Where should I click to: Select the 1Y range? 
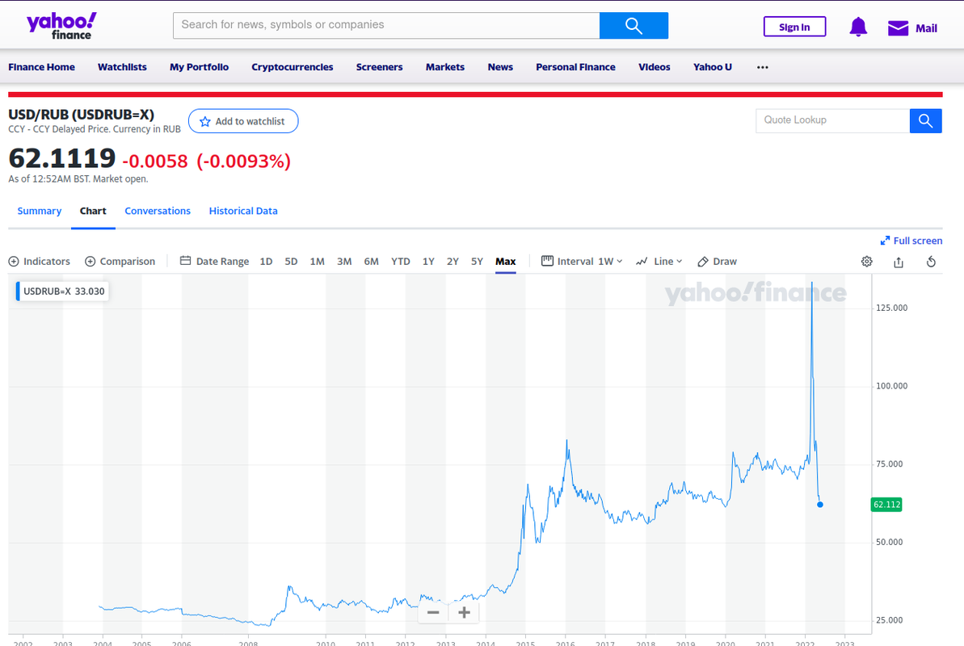428,262
